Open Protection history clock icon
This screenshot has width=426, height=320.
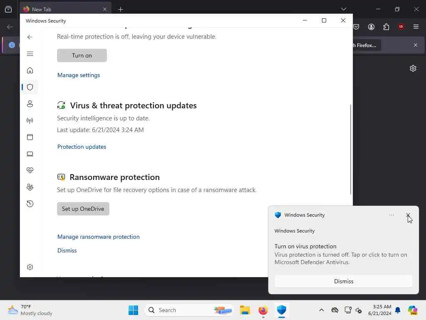[x=30, y=204]
